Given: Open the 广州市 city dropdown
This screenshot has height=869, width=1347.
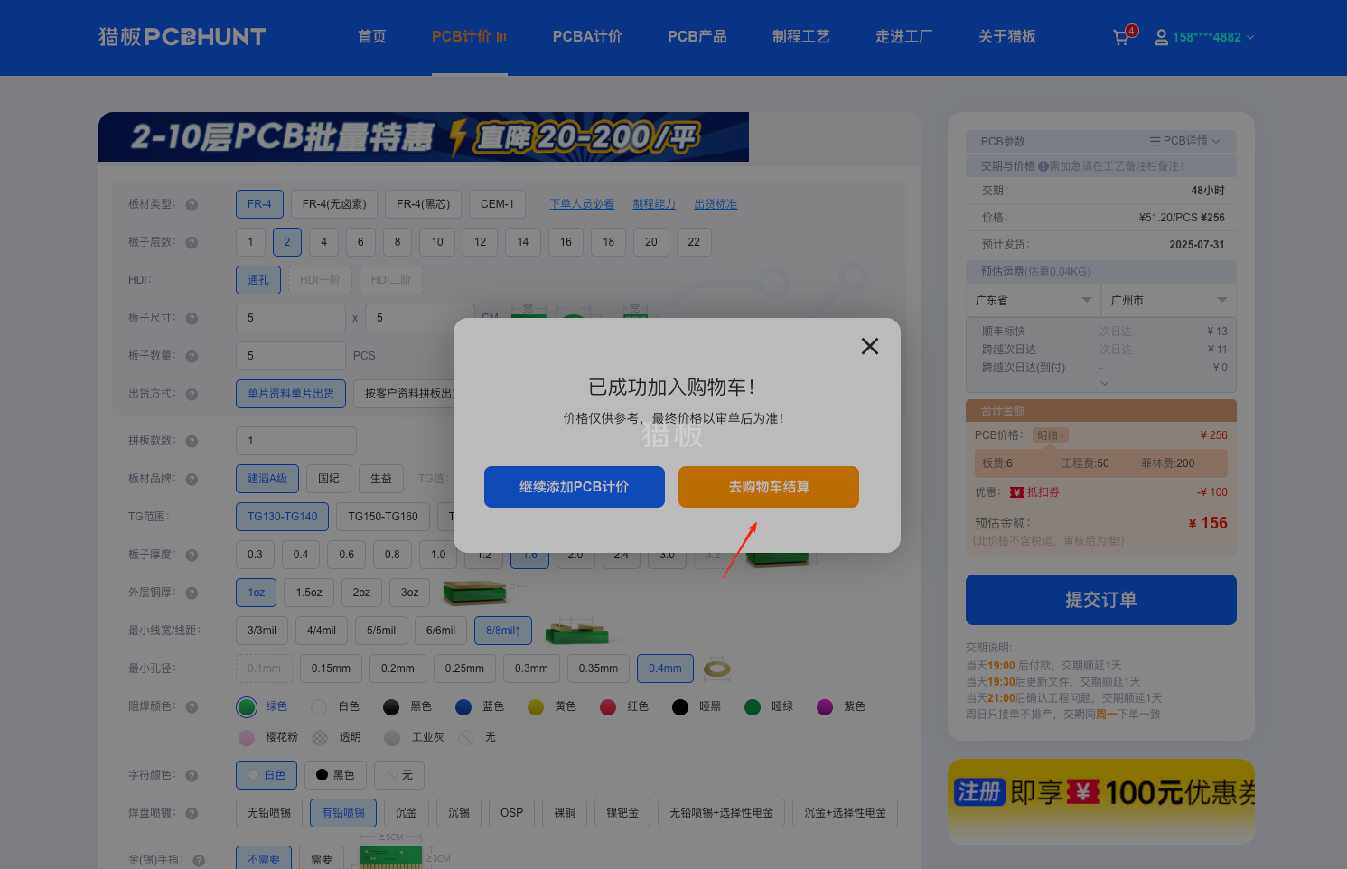Looking at the screenshot, I should (1168, 300).
